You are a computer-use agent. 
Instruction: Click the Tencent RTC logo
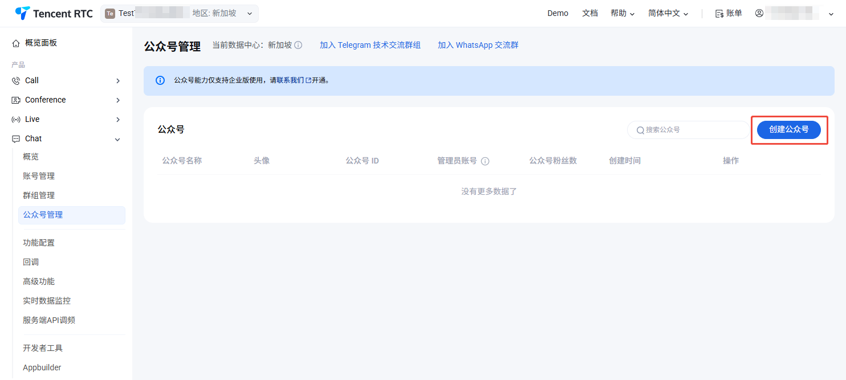point(54,13)
